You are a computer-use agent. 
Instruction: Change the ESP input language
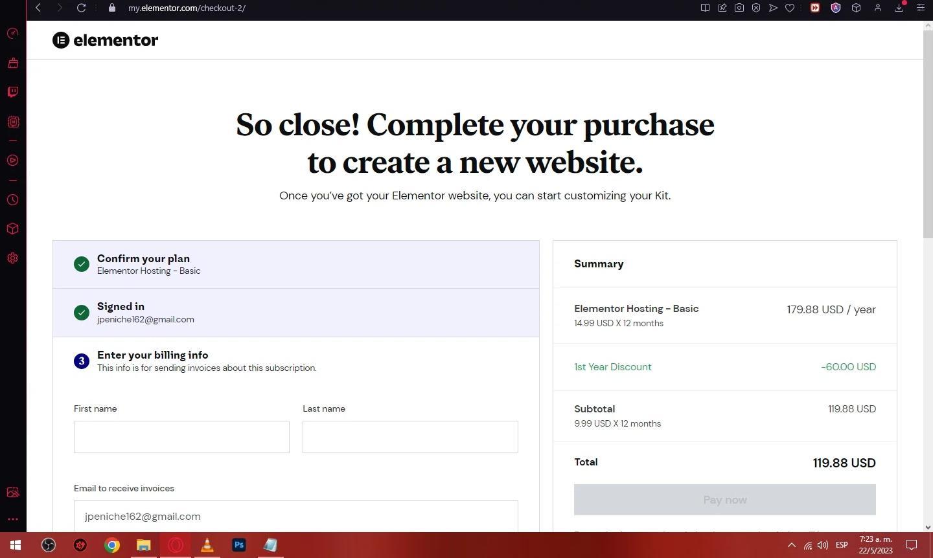(x=842, y=545)
